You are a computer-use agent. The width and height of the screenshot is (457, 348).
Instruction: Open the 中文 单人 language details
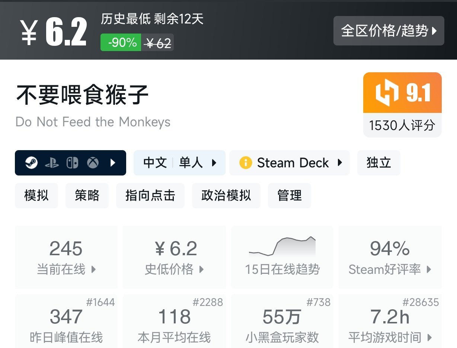179,163
